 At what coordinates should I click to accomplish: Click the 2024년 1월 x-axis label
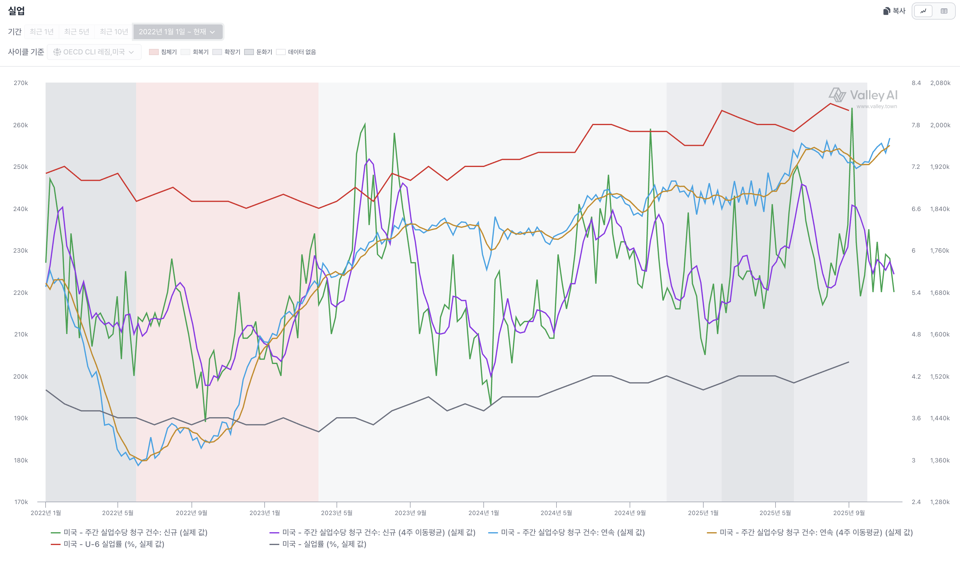pos(484,513)
